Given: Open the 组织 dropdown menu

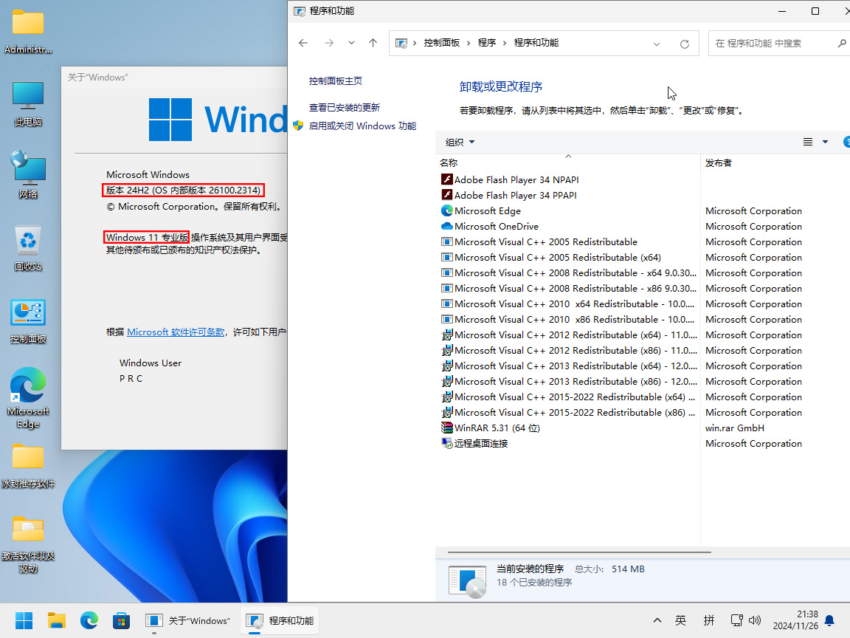Looking at the screenshot, I should tap(460, 142).
